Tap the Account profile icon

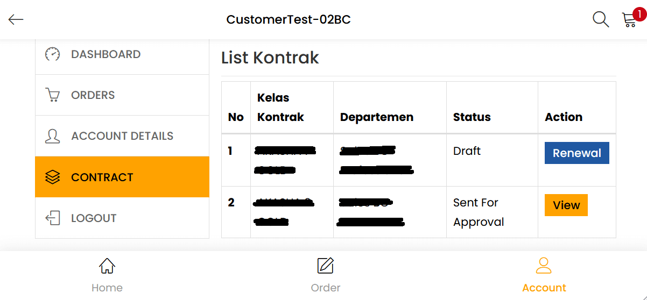pos(544,266)
